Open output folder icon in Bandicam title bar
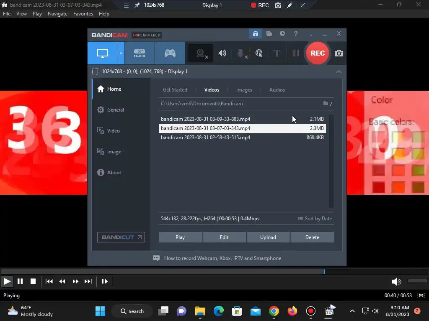Image resolution: width=429 pixels, height=321 pixels. pyautogui.click(x=269, y=33)
